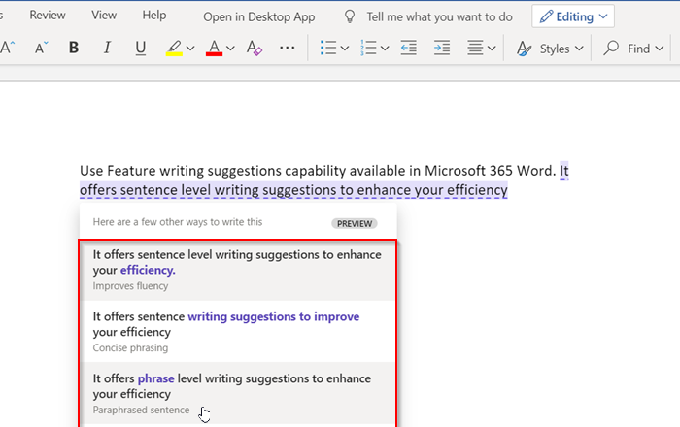This screenshot has width=680, height=427.
Task: Open the Review tab
Action: (x=48, y=16)
